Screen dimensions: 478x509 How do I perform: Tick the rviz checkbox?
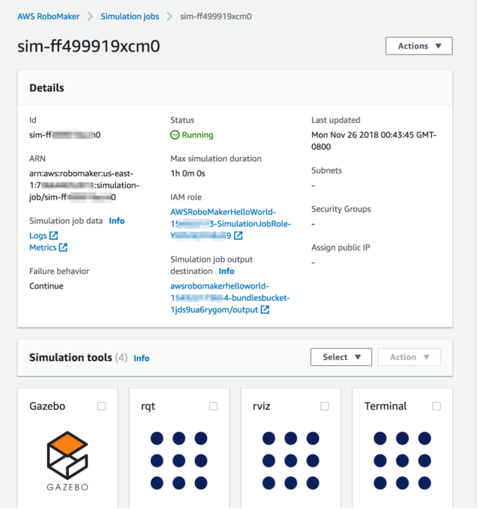[x=325, y=406]
